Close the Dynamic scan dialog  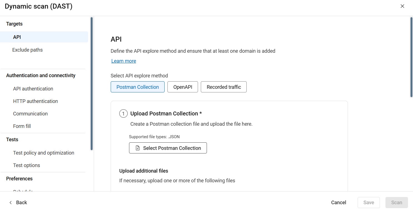(402, 6)
